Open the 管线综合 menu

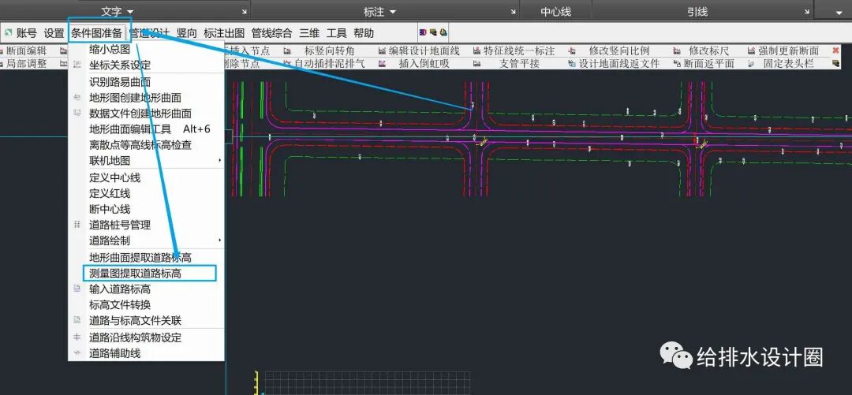(x=271, y=33)
